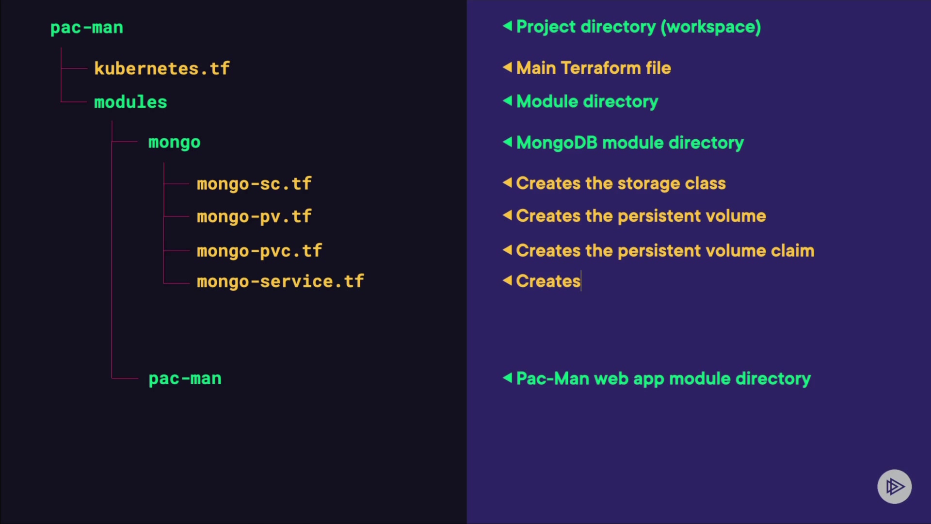Viewport: 931px width, 524px height.
Task: Click the arrow before Creates the persistent volume claim
Action: click(x=507, y=250)
